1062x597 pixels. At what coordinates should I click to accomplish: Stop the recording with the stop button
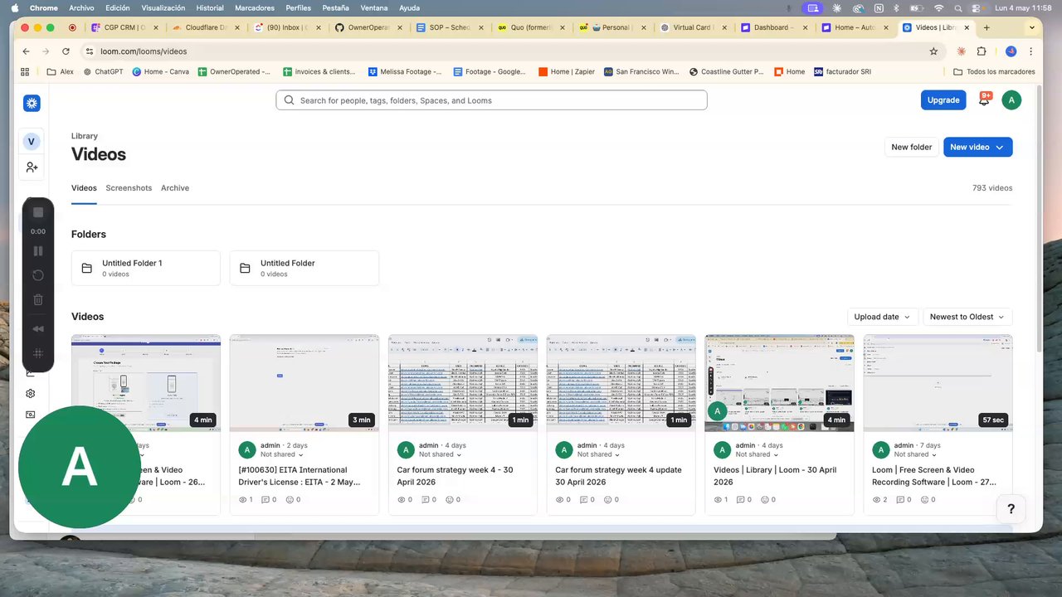point(38,212)
